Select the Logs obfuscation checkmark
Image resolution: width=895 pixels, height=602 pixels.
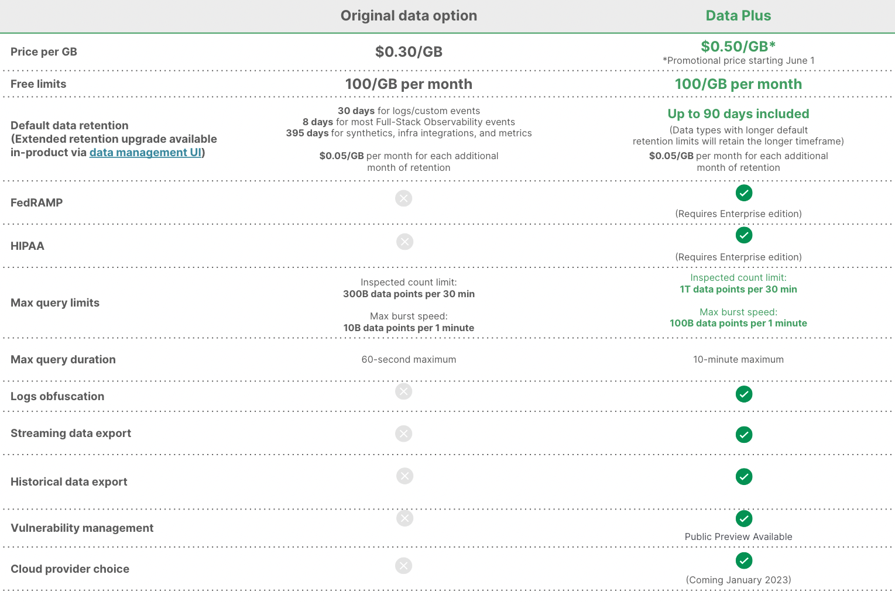(x=744, y=394)
